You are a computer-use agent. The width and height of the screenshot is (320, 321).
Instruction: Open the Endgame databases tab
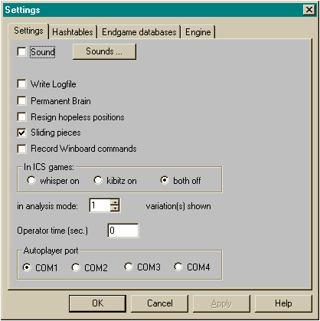click(139, 32)
